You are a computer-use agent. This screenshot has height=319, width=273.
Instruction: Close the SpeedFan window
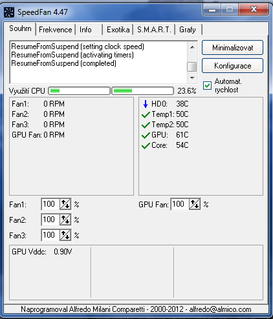(254, 10)
